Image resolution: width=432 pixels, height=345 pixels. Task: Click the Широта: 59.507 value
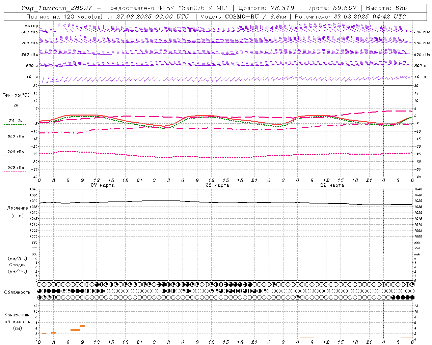(330, 8)
